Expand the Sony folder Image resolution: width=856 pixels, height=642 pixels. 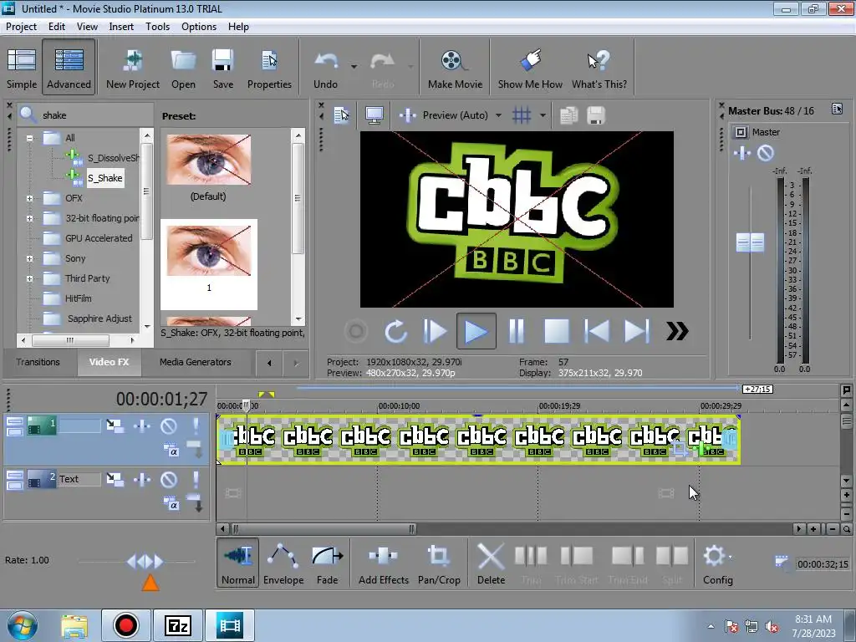click(29, 259)
